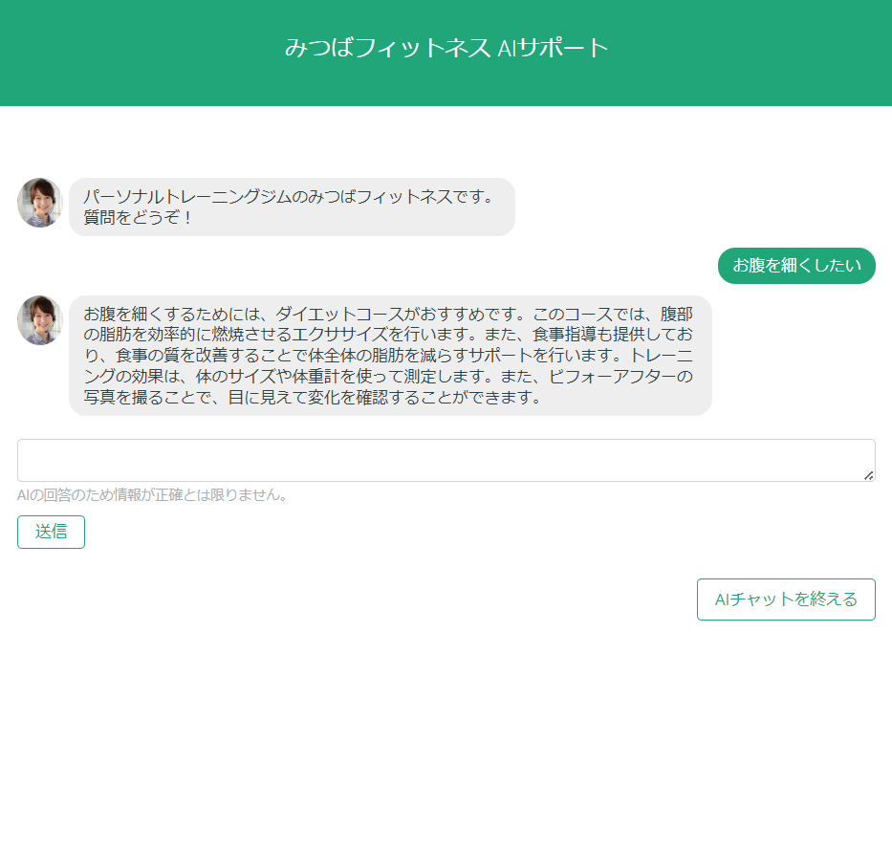Click the disclaimer AIの回答のため情報が正確とは限りません
The width and height of the screenshot is (892, 850).
[x=152, y=495]
